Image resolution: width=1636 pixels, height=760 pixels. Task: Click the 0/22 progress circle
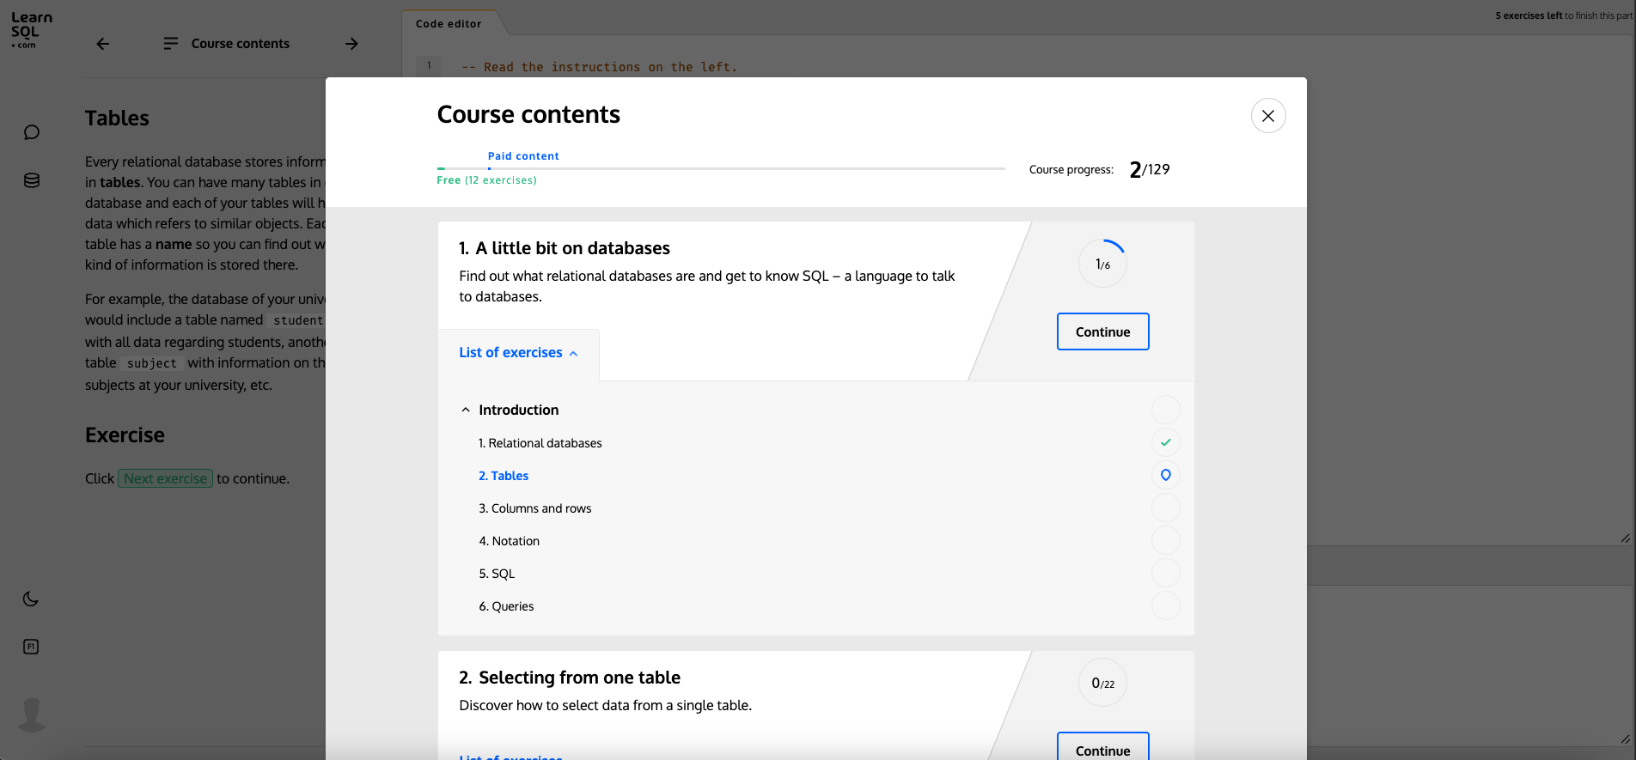1102,683
